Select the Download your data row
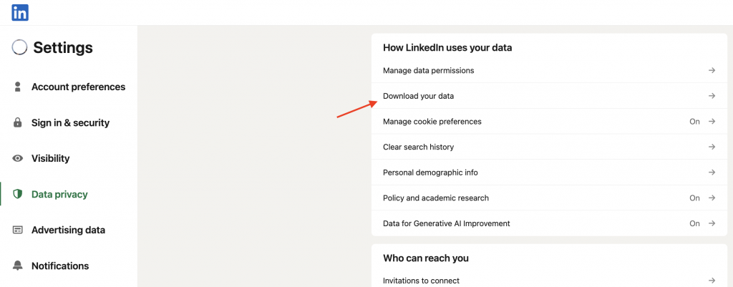 click(549, 96)
